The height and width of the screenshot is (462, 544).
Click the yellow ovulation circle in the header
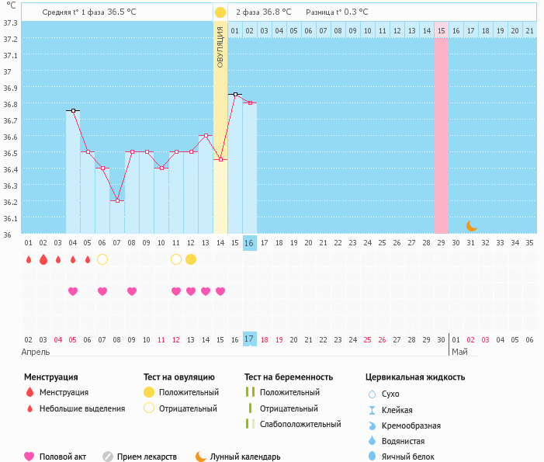220,12
